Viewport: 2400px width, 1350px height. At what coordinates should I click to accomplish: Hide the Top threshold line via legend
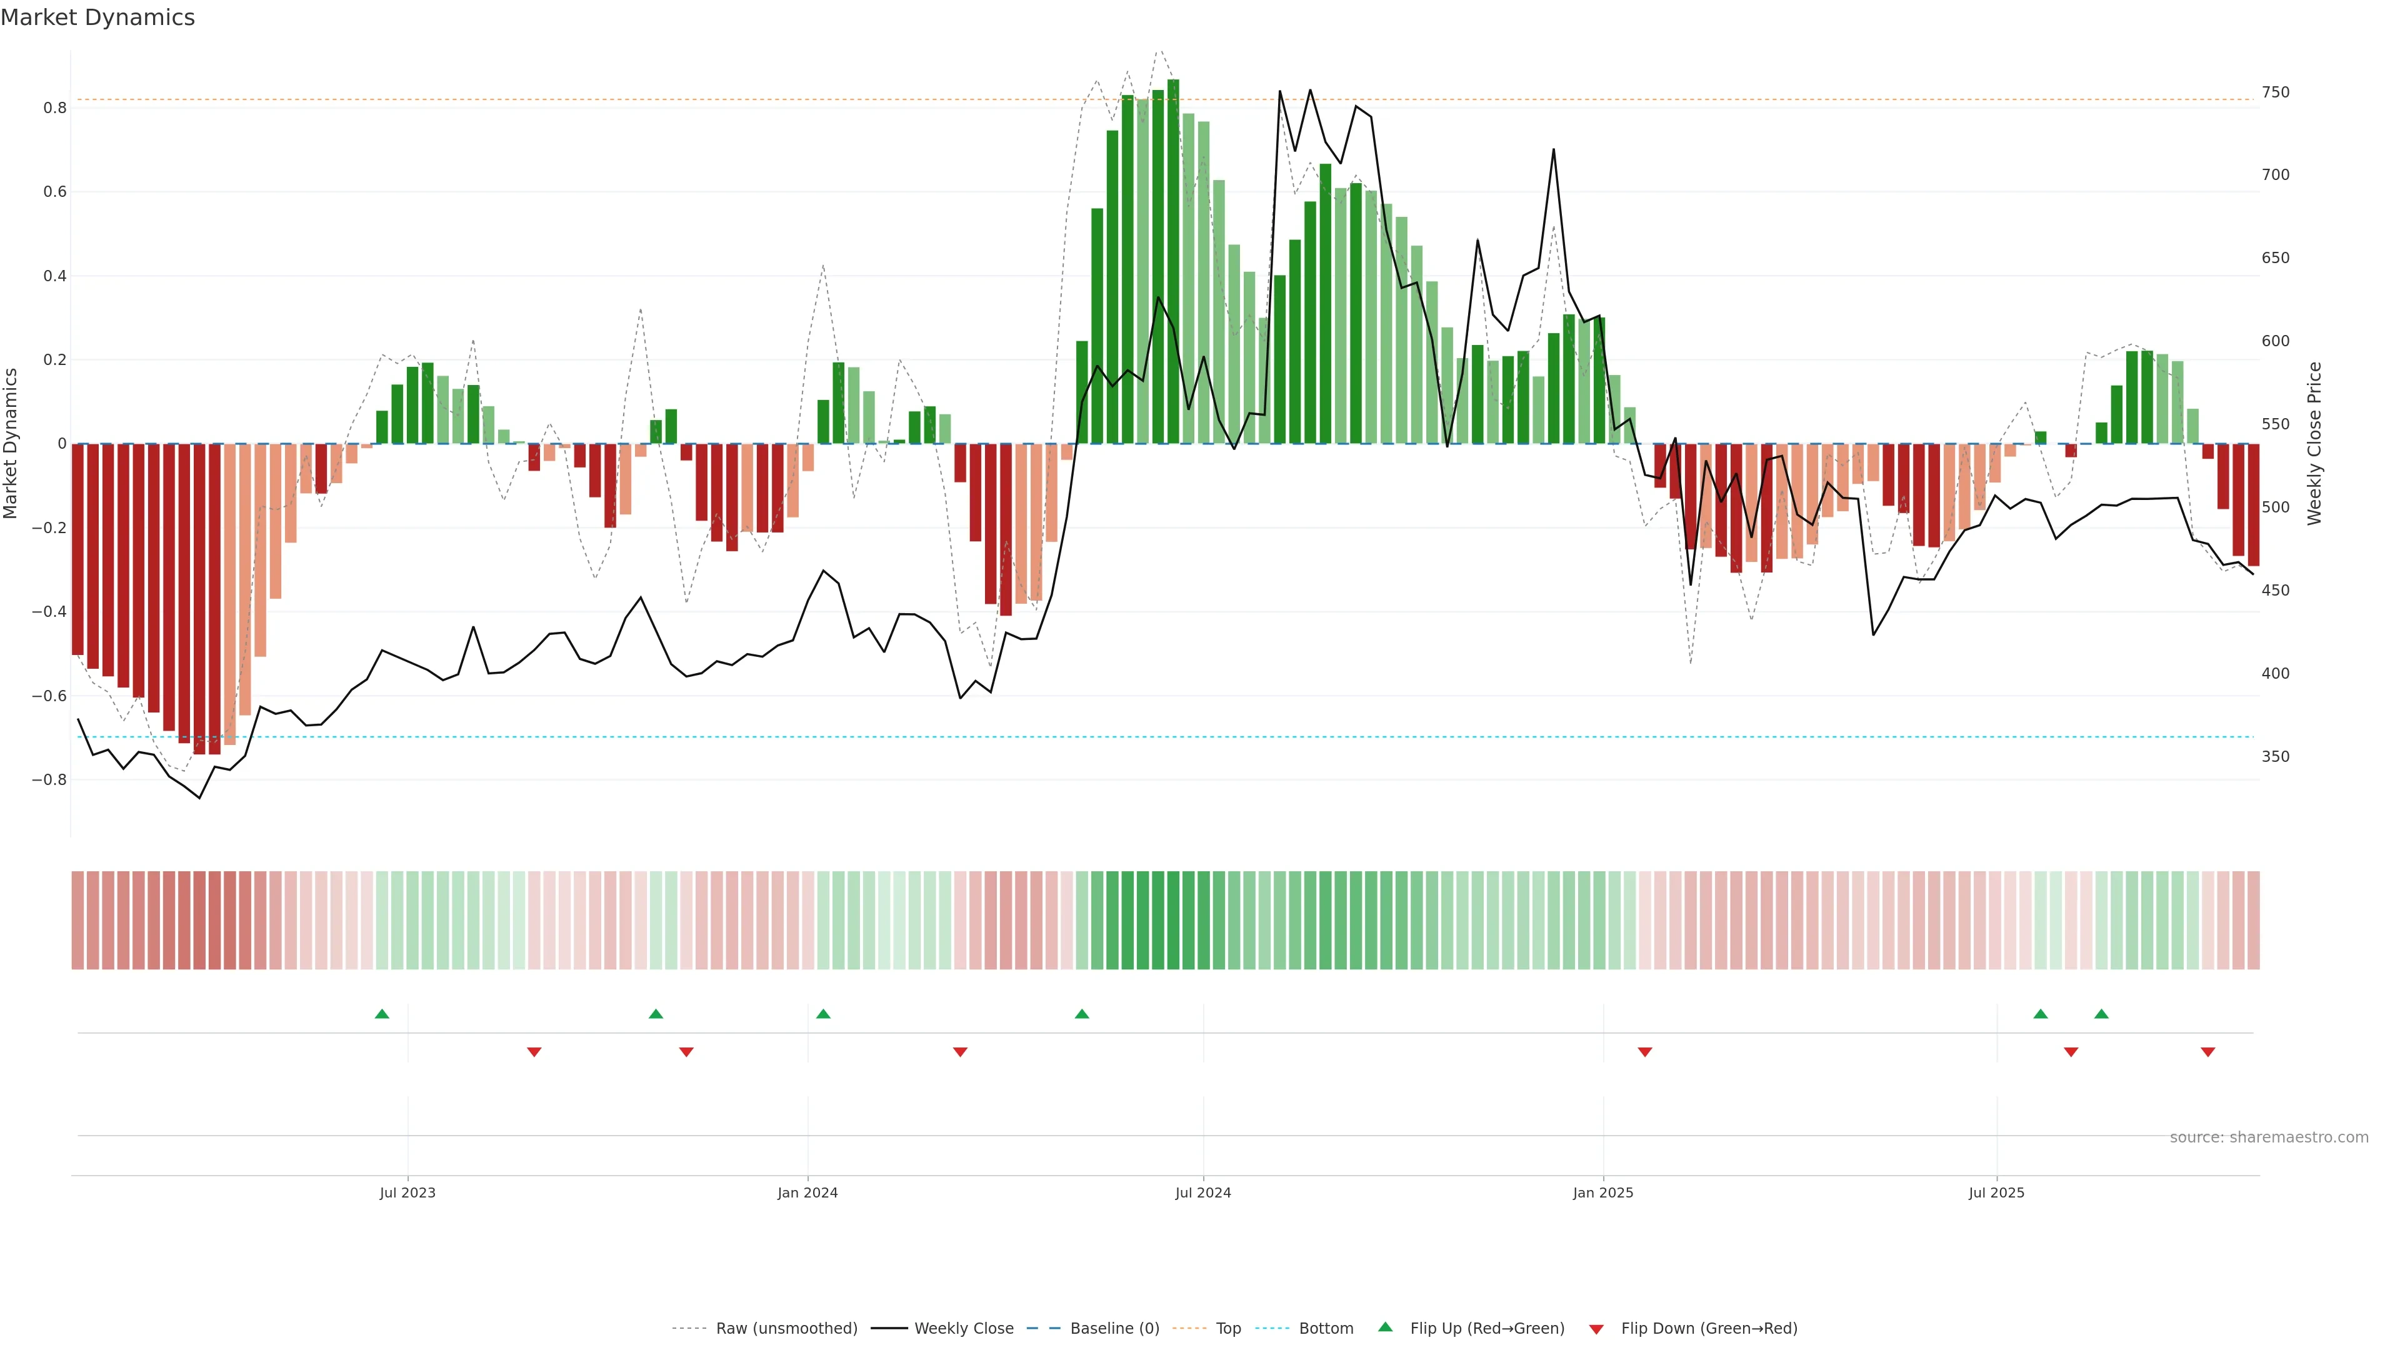point(1228,1327)
